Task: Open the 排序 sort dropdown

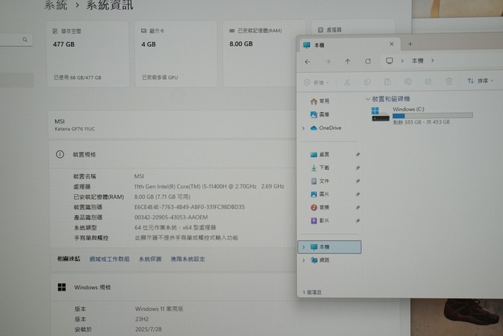Action: pyautogui.click(x=480, y=81)
